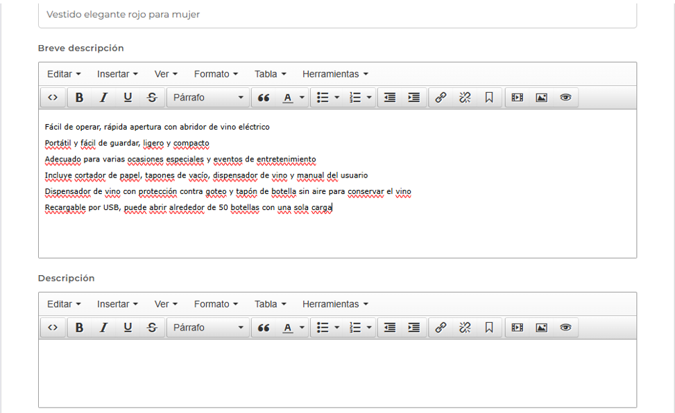Insert numbered list in Descripción editor
675x413 pixels.
click(355, 328)
